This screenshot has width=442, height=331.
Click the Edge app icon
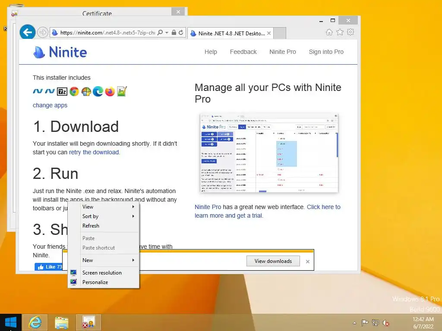98,91
